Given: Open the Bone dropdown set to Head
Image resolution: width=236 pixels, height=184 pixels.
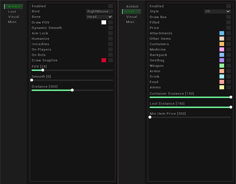Looking at the screenshot, I should pos(99,17).
